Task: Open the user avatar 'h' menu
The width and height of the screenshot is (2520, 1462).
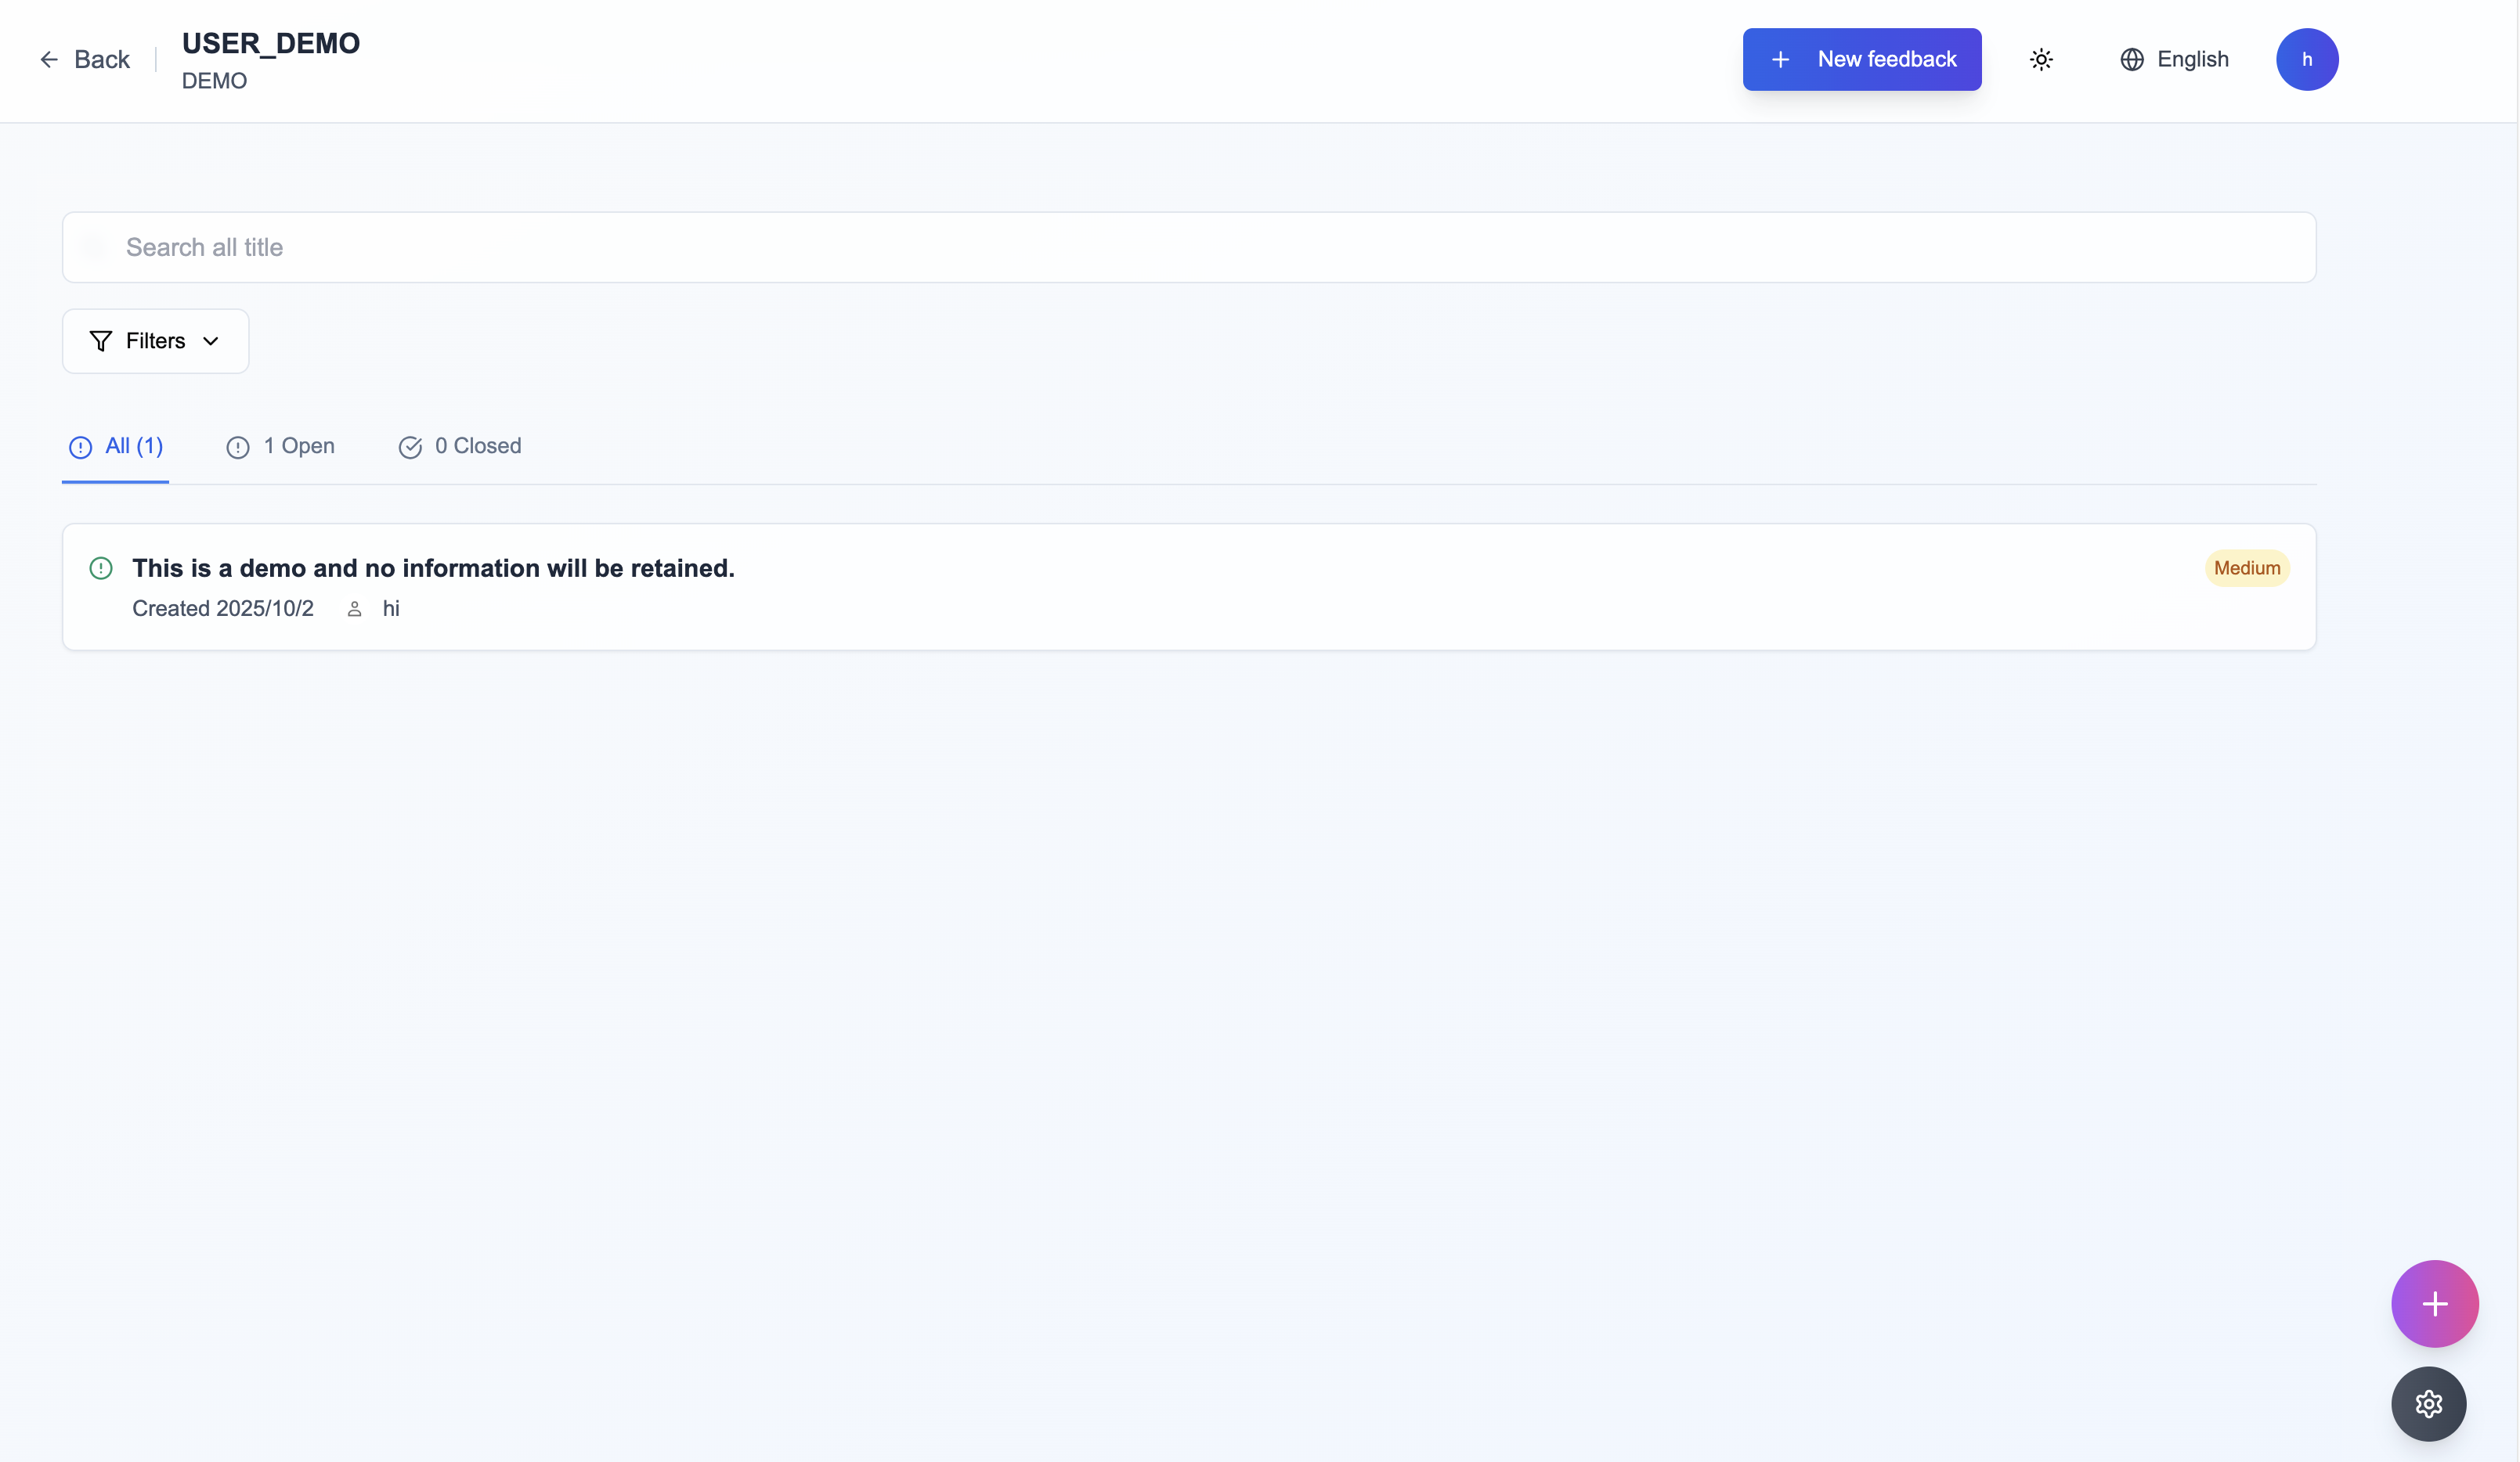Action: point(2306,60)
